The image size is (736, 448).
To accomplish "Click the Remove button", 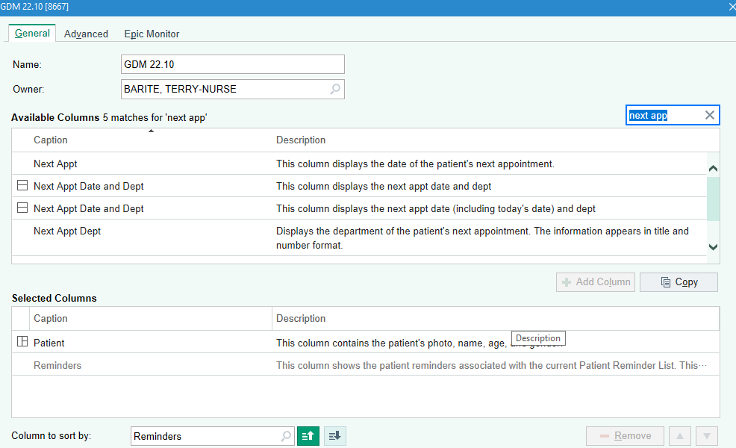I will tap(625, 436).
